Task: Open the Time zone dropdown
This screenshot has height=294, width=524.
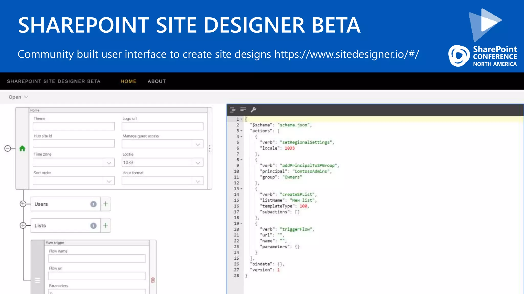Action: 74,162
